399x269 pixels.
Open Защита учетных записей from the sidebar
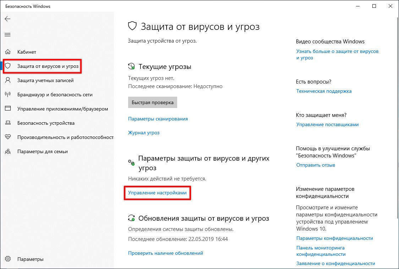[x=44, y=80]
